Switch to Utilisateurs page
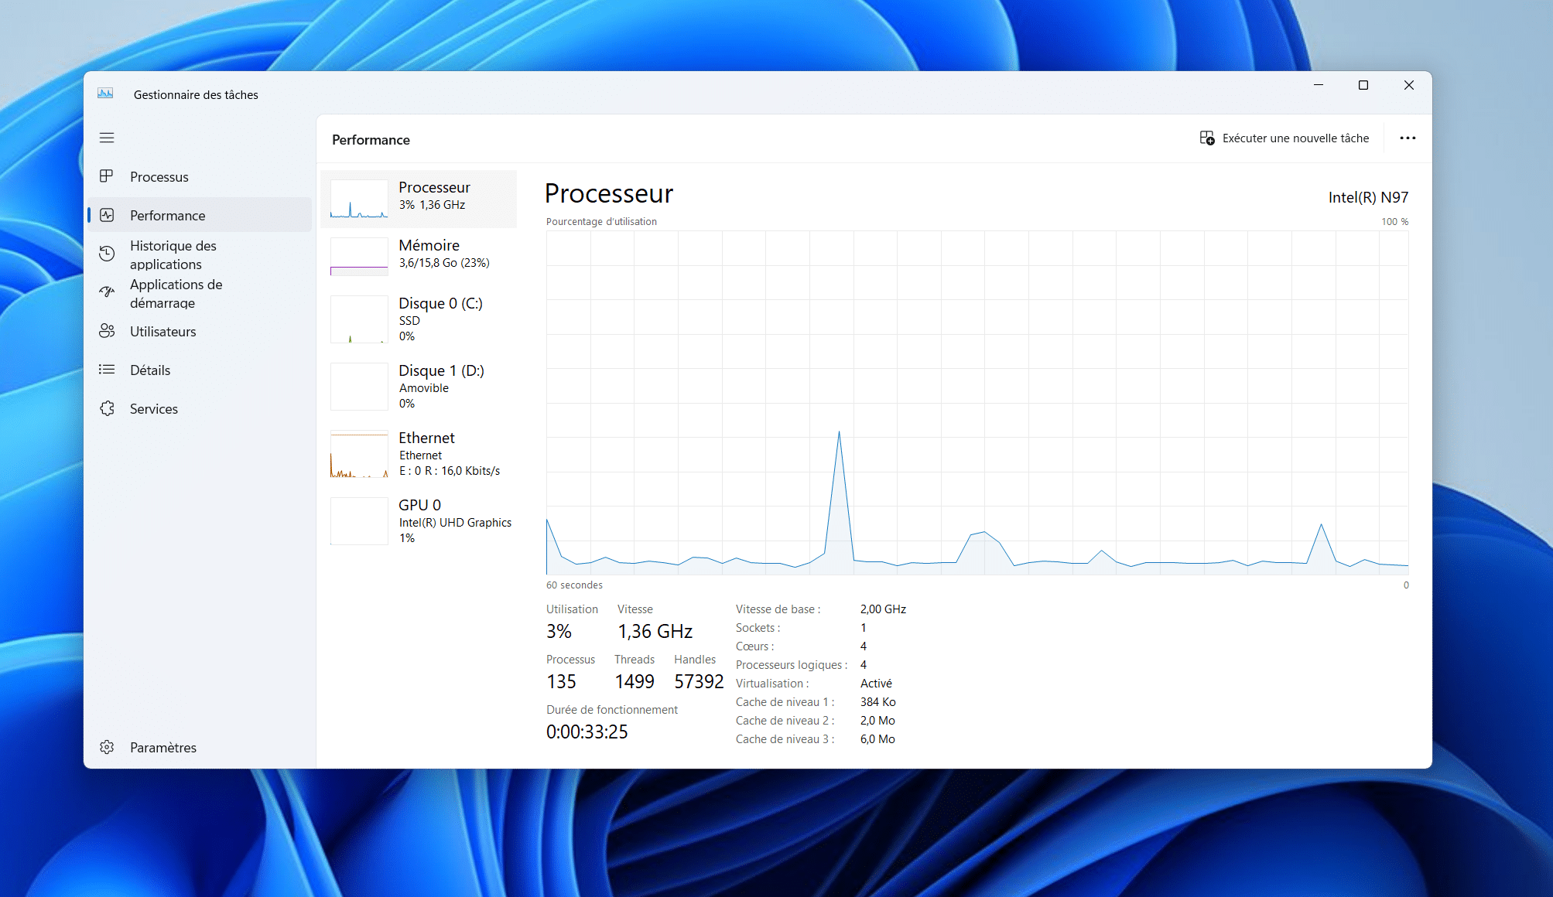The width and height of the screenshot is (1553, 897). point(200,331)
